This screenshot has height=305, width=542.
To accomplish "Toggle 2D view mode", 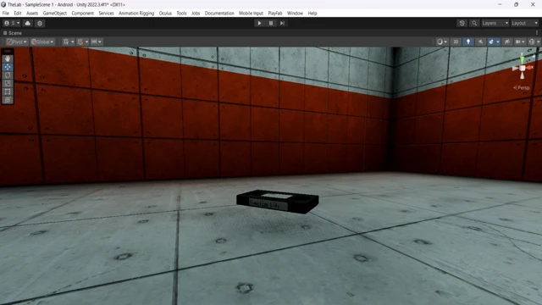I will (456, 42).
